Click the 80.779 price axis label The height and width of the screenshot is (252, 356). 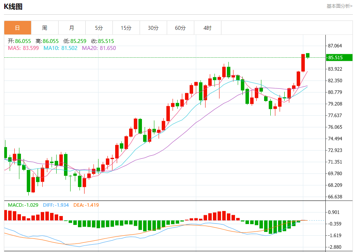[x=335, y=92]
